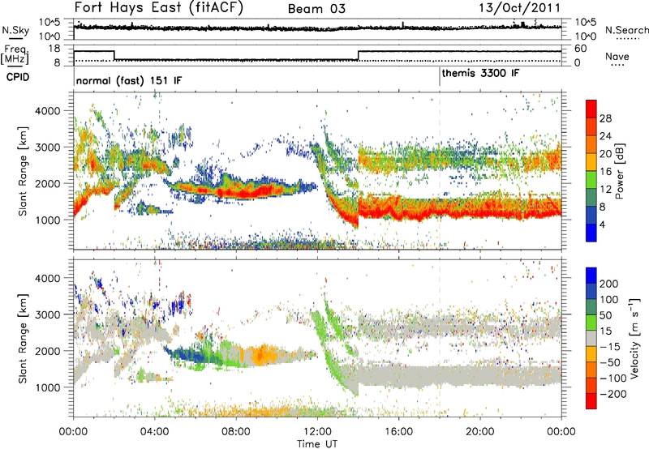Click the gray segment of velocity colorbar
This screenshot has width=649, height=449.
591,339
